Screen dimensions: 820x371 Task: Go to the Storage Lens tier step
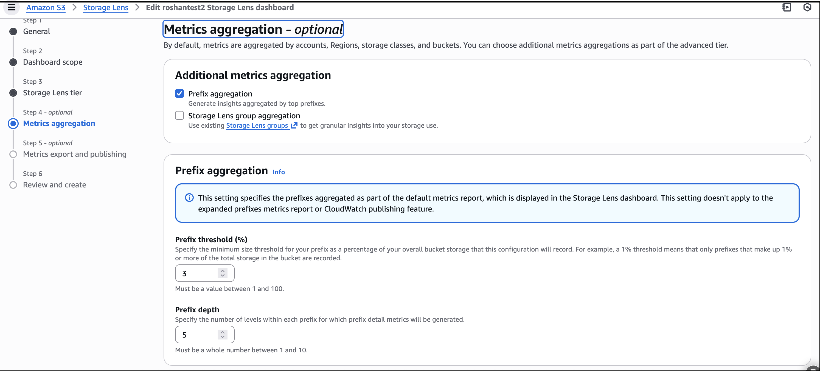(52, 93)
